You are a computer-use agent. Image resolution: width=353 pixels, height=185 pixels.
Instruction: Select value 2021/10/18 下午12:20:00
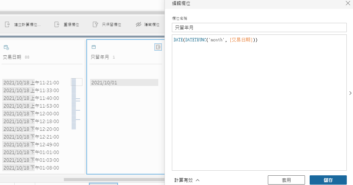pos(31,129)
